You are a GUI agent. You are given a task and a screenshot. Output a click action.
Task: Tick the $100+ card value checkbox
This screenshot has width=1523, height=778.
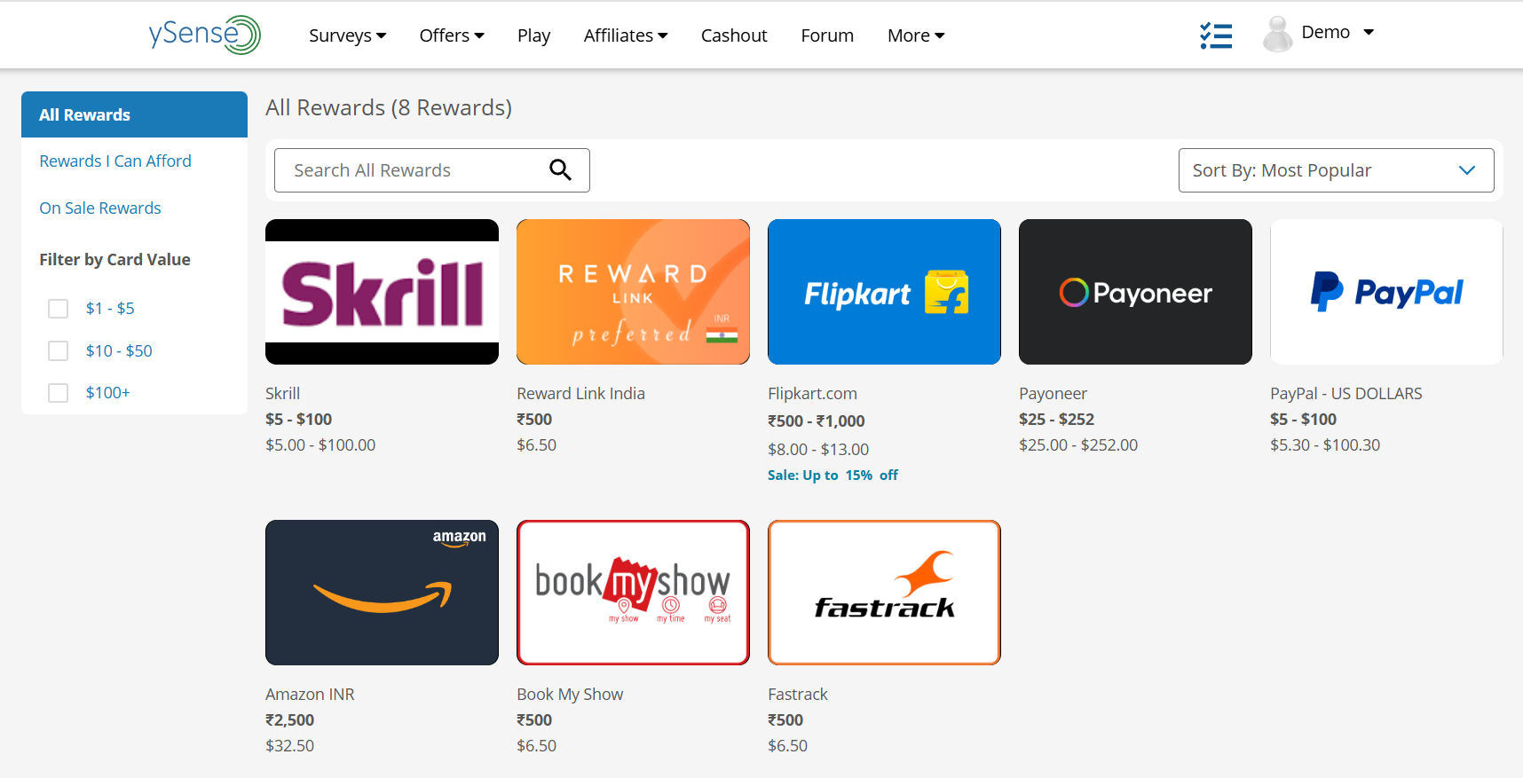pyautogui.click(x=58, y=393)
